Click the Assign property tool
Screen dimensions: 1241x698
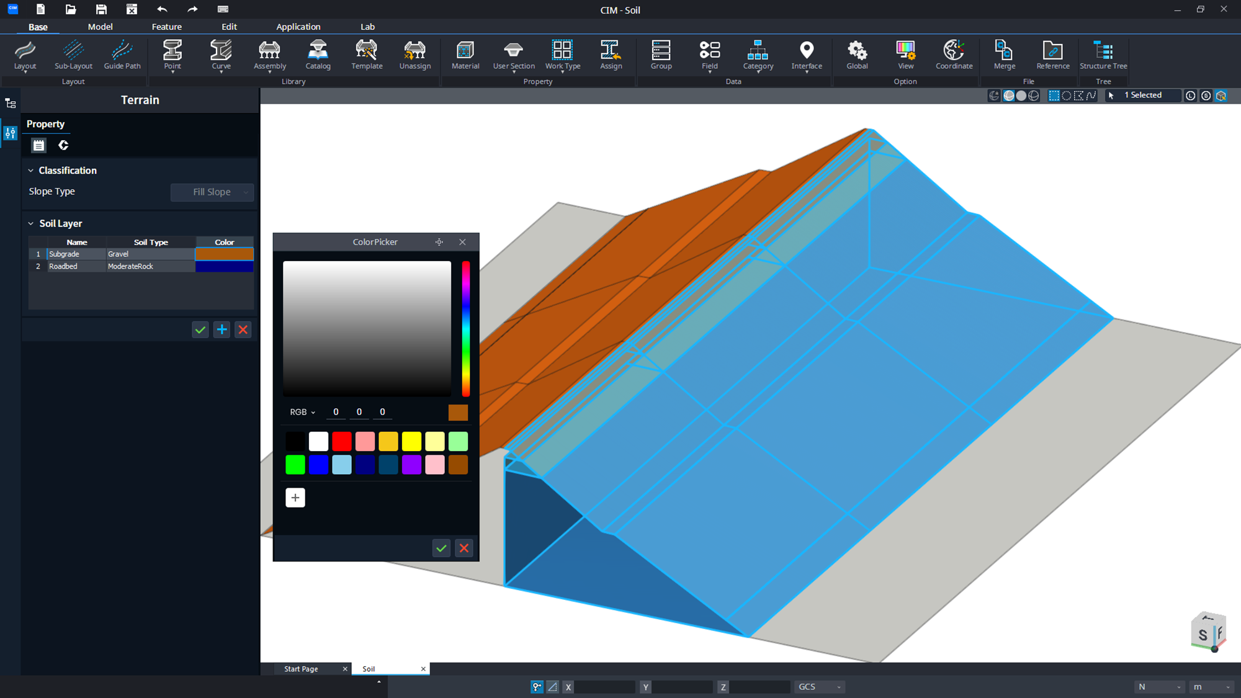pyautogui.click(x=611, y=55)
